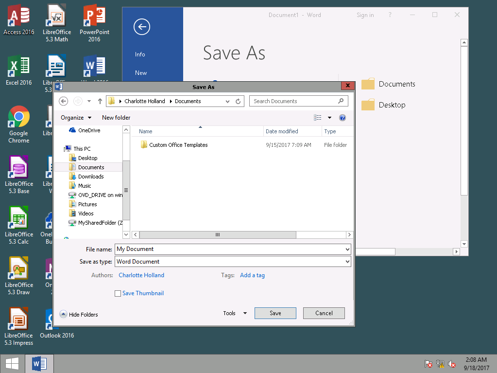This screenshot has height=373, width=497.
Task: Open the New backstage menu item
Action: 140,72
